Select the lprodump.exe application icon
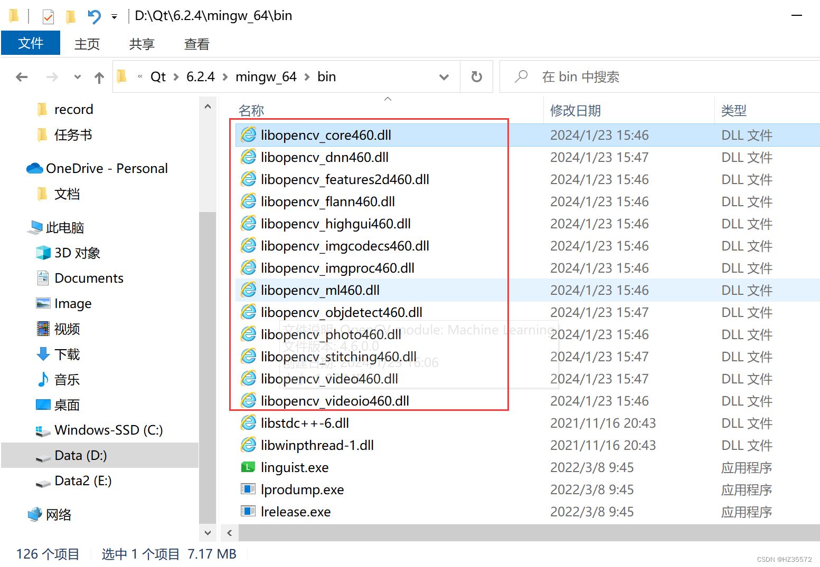 [x=248, y=489]
